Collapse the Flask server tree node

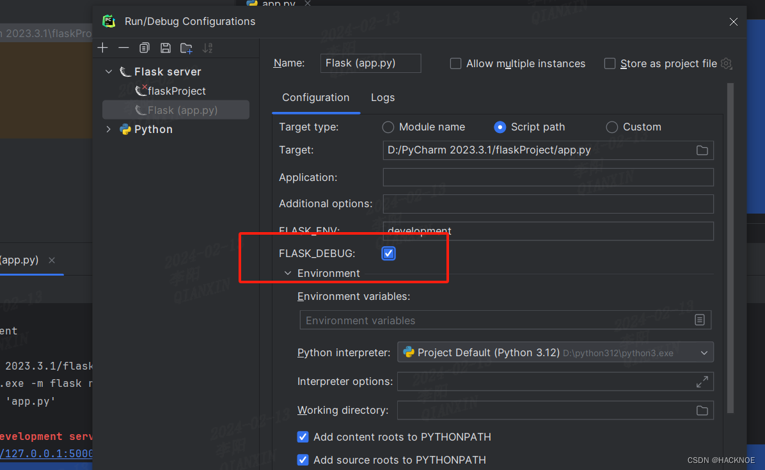109,72
